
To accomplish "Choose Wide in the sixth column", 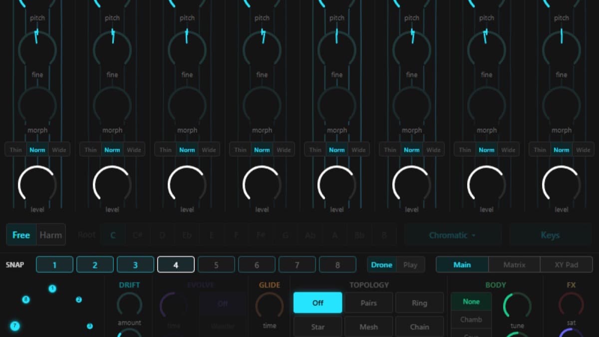I will click(433, 150).
